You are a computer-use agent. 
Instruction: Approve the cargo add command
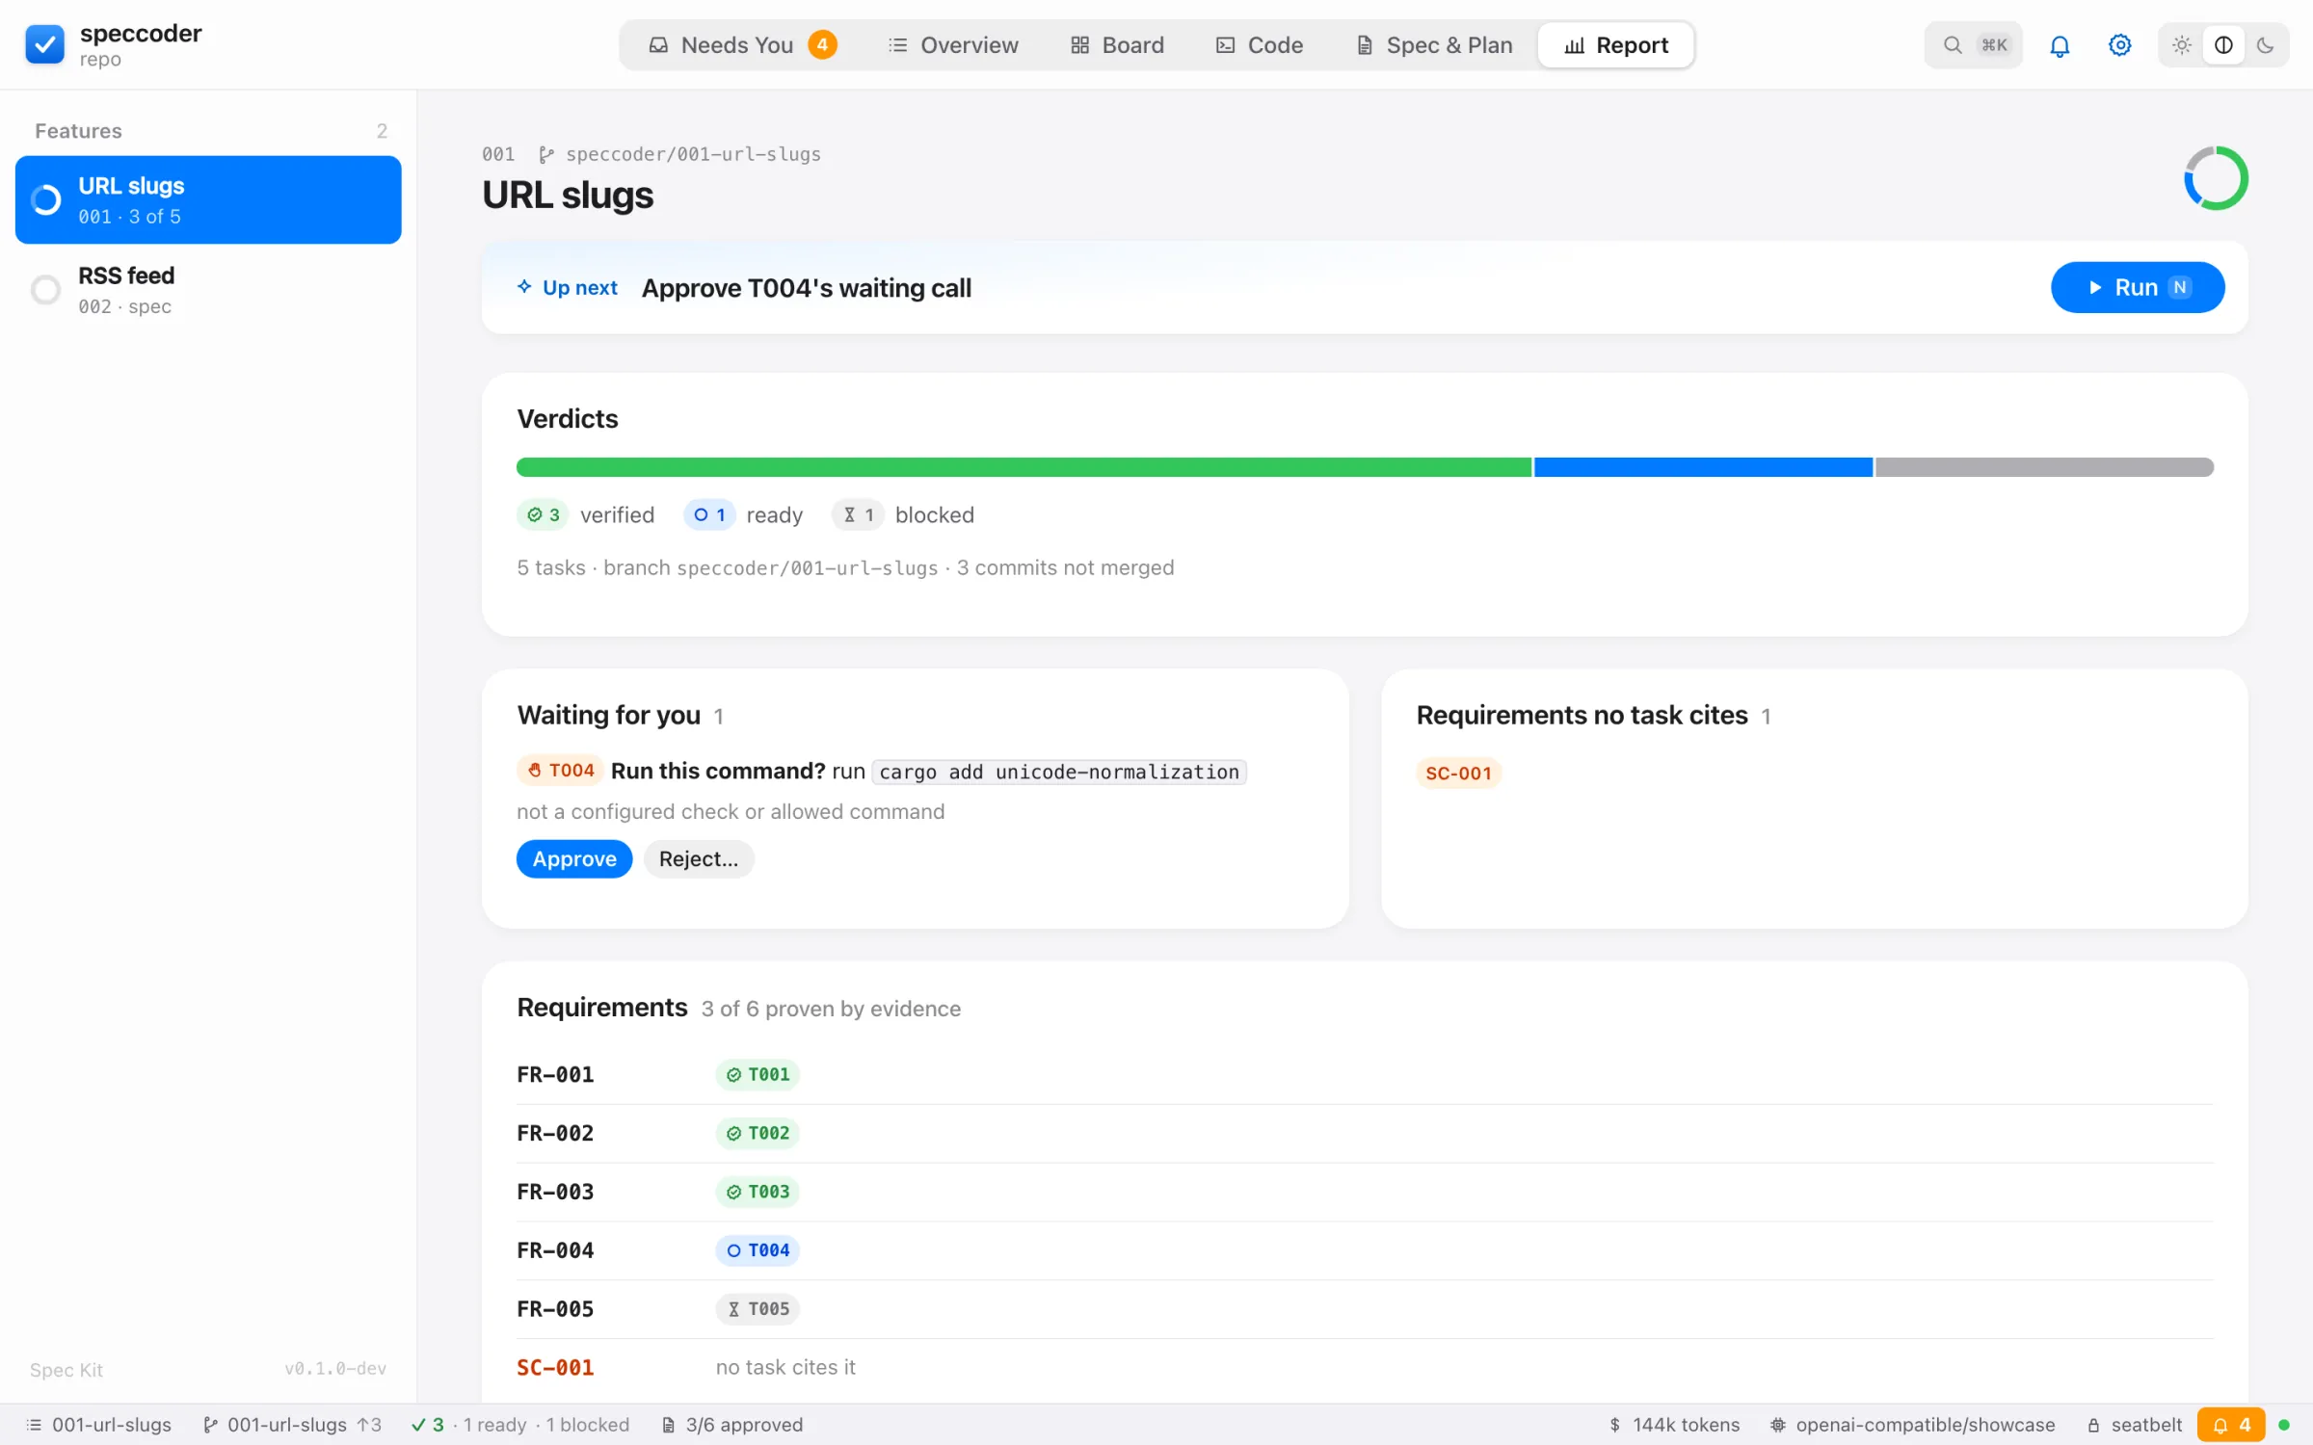(x=574, y=858)
